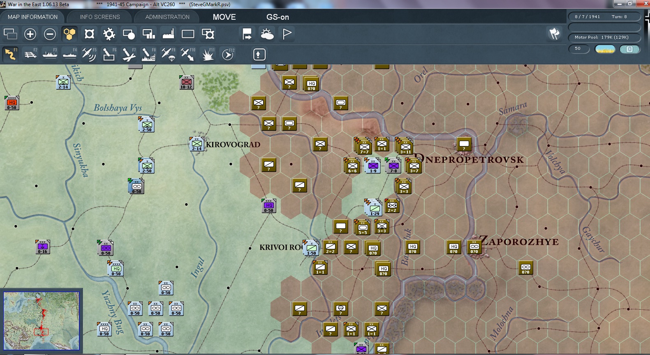Click the rectangle with gear frame icon
Viewport: 650px width, 355px height.
(208, 34)
